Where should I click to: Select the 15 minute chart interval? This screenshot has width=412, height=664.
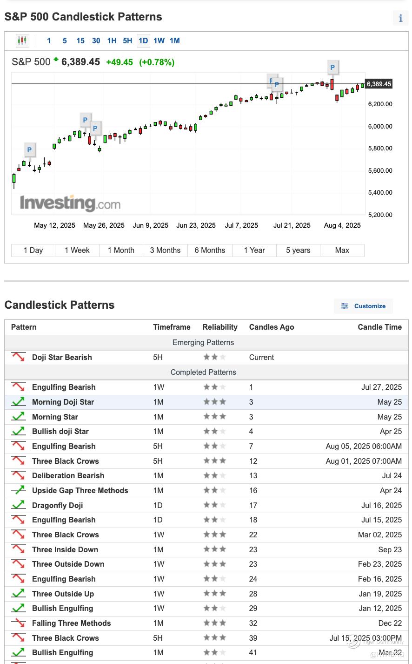[80, 41]
